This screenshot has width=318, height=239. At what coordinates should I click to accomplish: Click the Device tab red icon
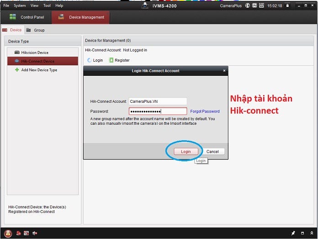pos(5,30)
